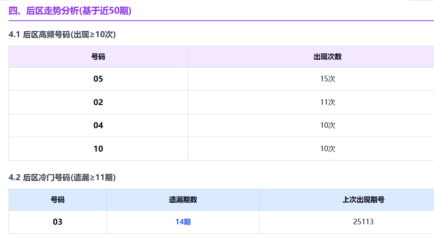
Task: Select the 4.2 后区冷门号码 subheading
Action: tap(62, 177)
